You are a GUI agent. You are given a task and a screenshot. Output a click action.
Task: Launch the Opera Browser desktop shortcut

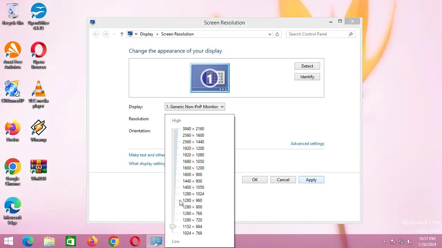(x=38, y=55)
